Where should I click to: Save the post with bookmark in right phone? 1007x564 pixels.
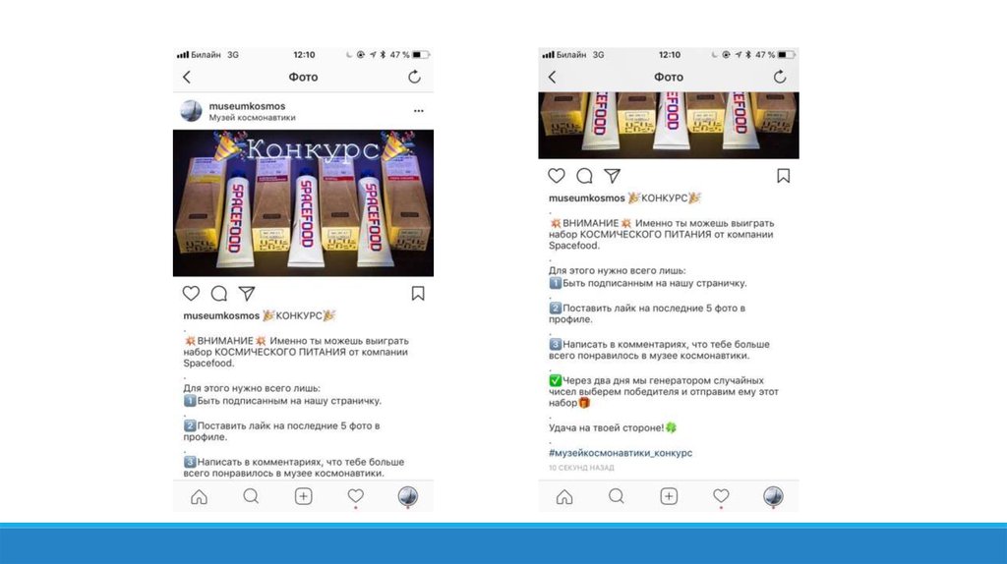pos(784,176)
